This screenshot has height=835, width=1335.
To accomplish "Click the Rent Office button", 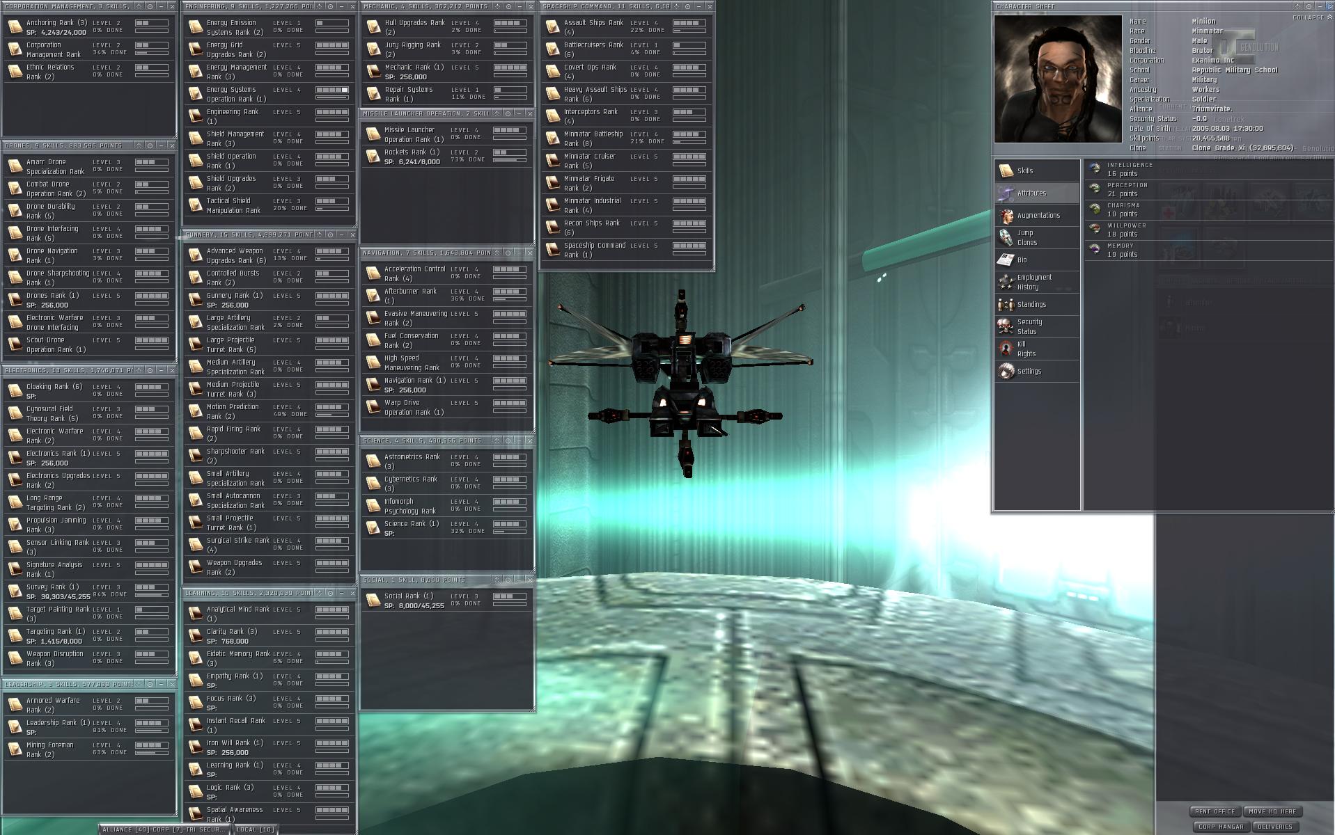I will 1215,811.
